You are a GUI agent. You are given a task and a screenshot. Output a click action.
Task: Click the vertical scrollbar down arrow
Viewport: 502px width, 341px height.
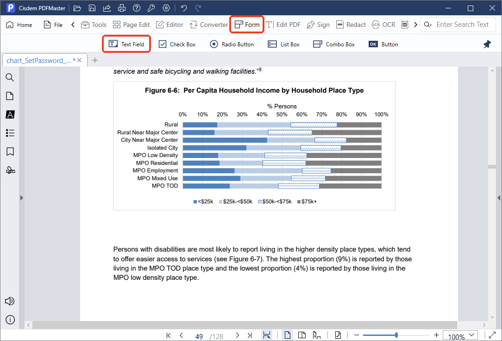coord(492,317)
